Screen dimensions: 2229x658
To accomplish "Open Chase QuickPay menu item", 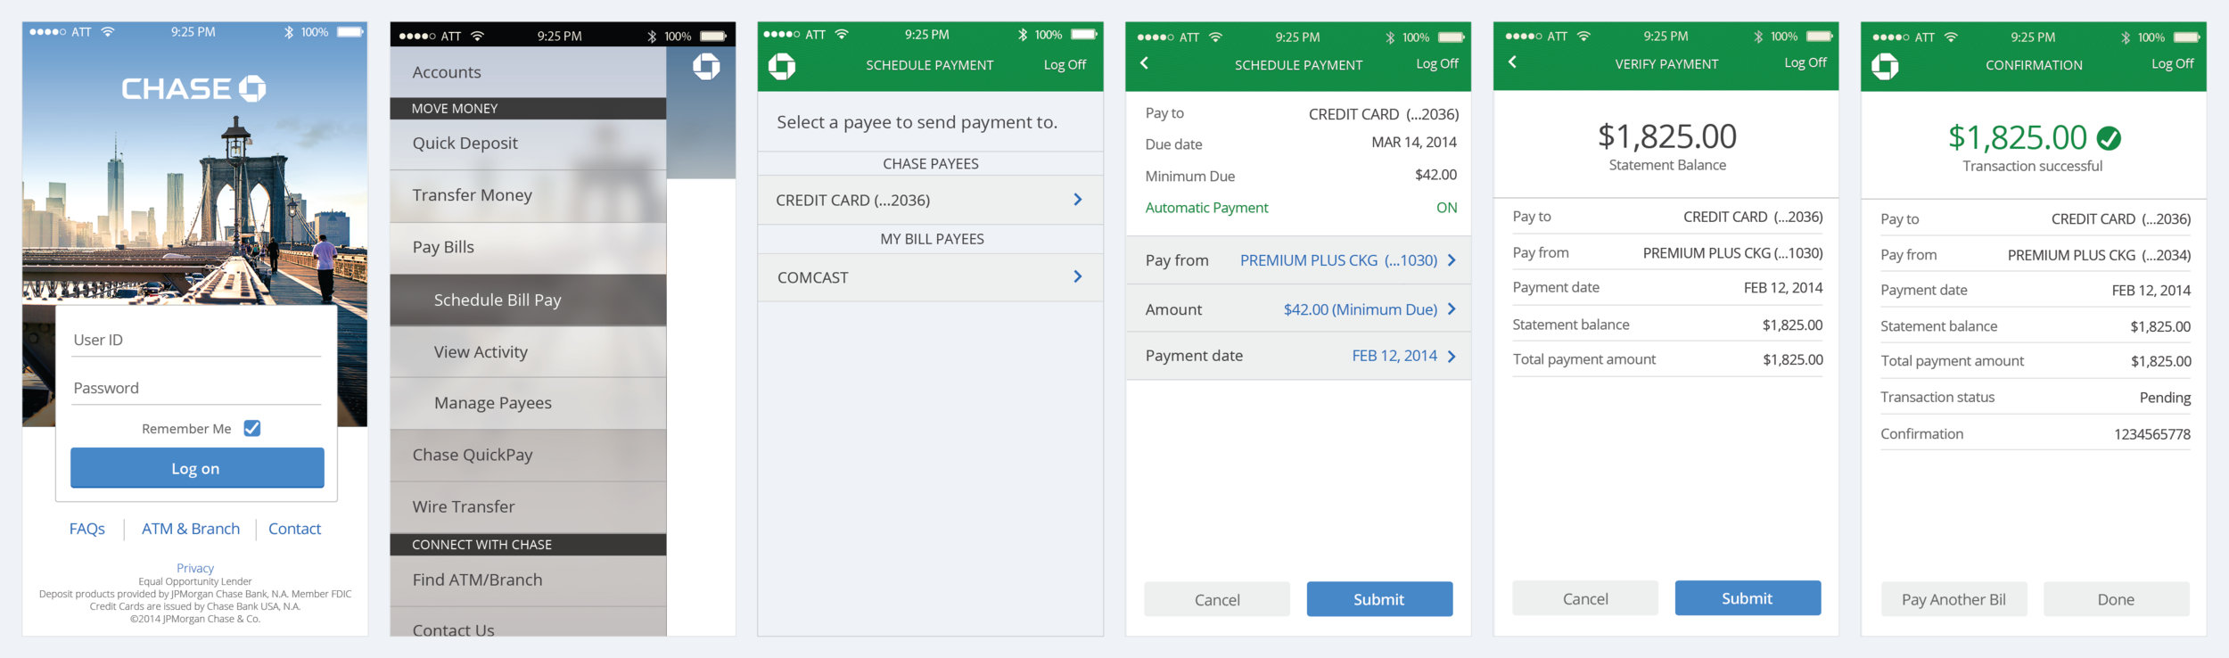I will 528,455.
